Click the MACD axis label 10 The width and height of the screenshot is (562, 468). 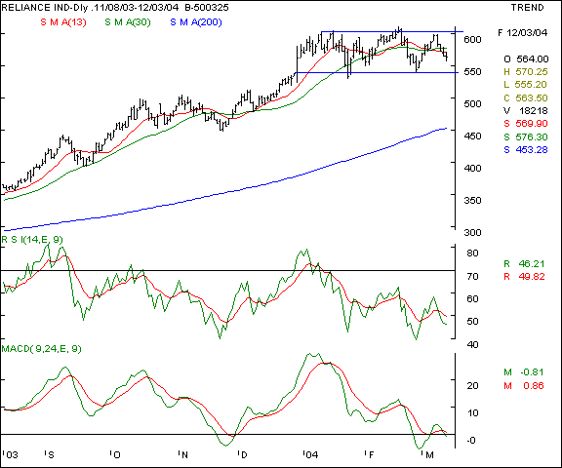click(x=472, y=413)
